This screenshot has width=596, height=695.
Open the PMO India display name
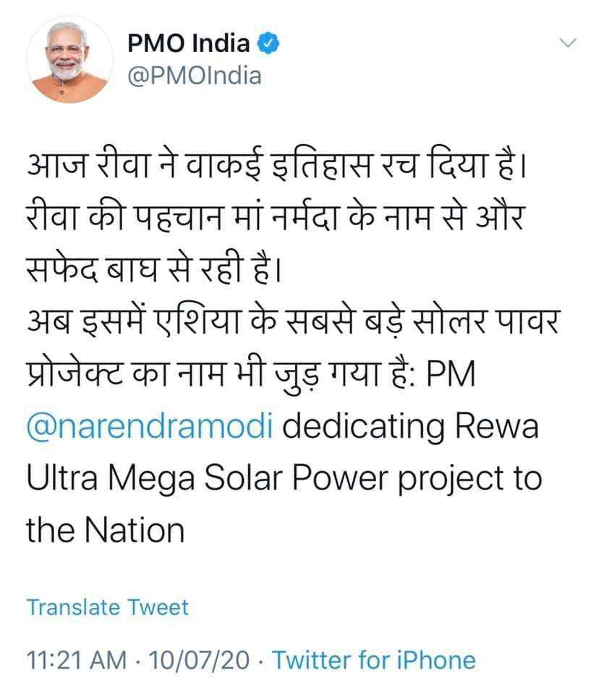[189, 43]
